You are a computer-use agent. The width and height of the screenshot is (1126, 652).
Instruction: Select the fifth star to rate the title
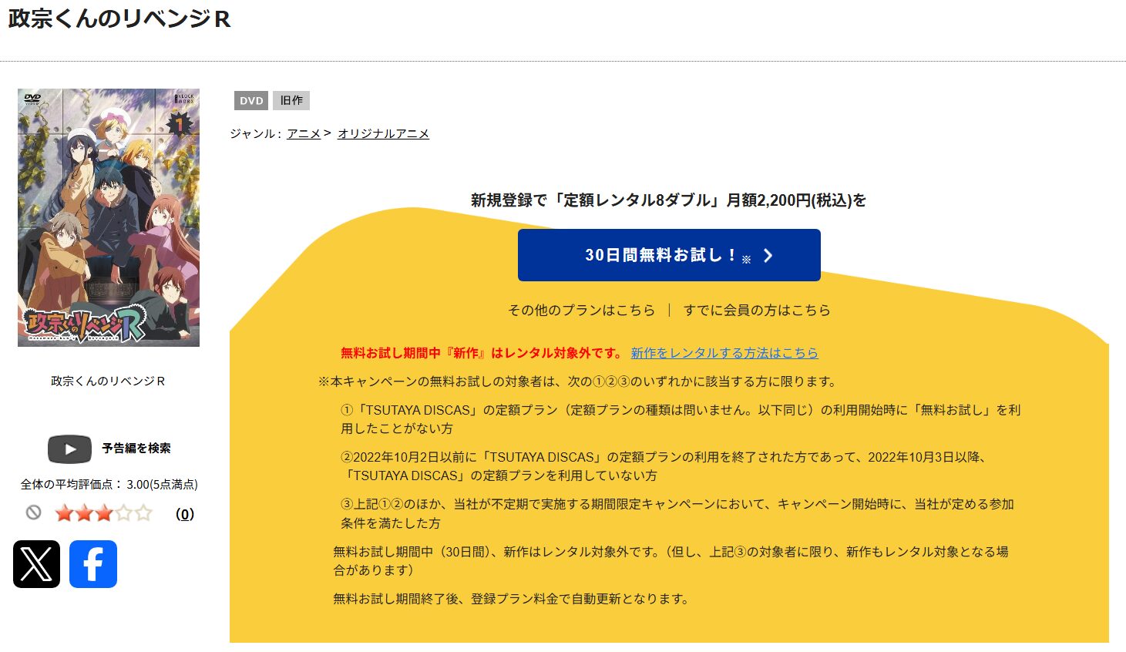142,512
